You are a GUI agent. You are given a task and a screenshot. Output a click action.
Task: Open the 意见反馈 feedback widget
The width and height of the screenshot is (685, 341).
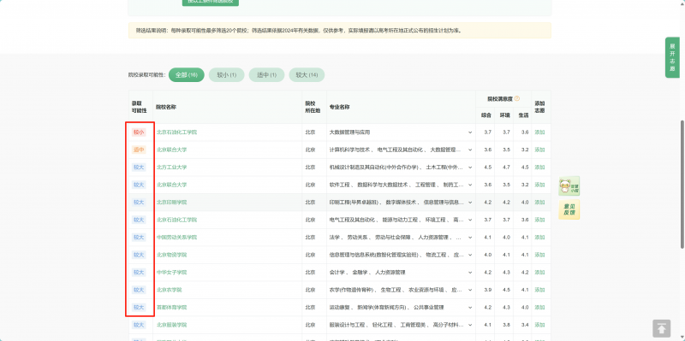pos(569,209)
